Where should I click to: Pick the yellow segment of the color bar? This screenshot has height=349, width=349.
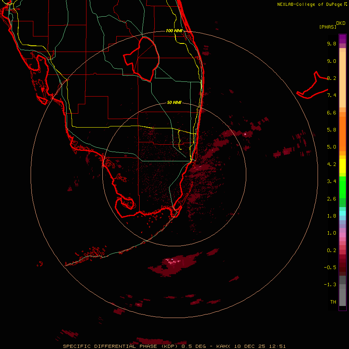(x=342, y=166)
